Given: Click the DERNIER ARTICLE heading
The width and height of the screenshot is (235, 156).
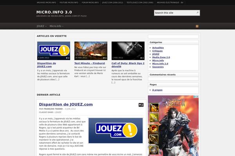Looking at the screenshot, I should tap(49, 95).
